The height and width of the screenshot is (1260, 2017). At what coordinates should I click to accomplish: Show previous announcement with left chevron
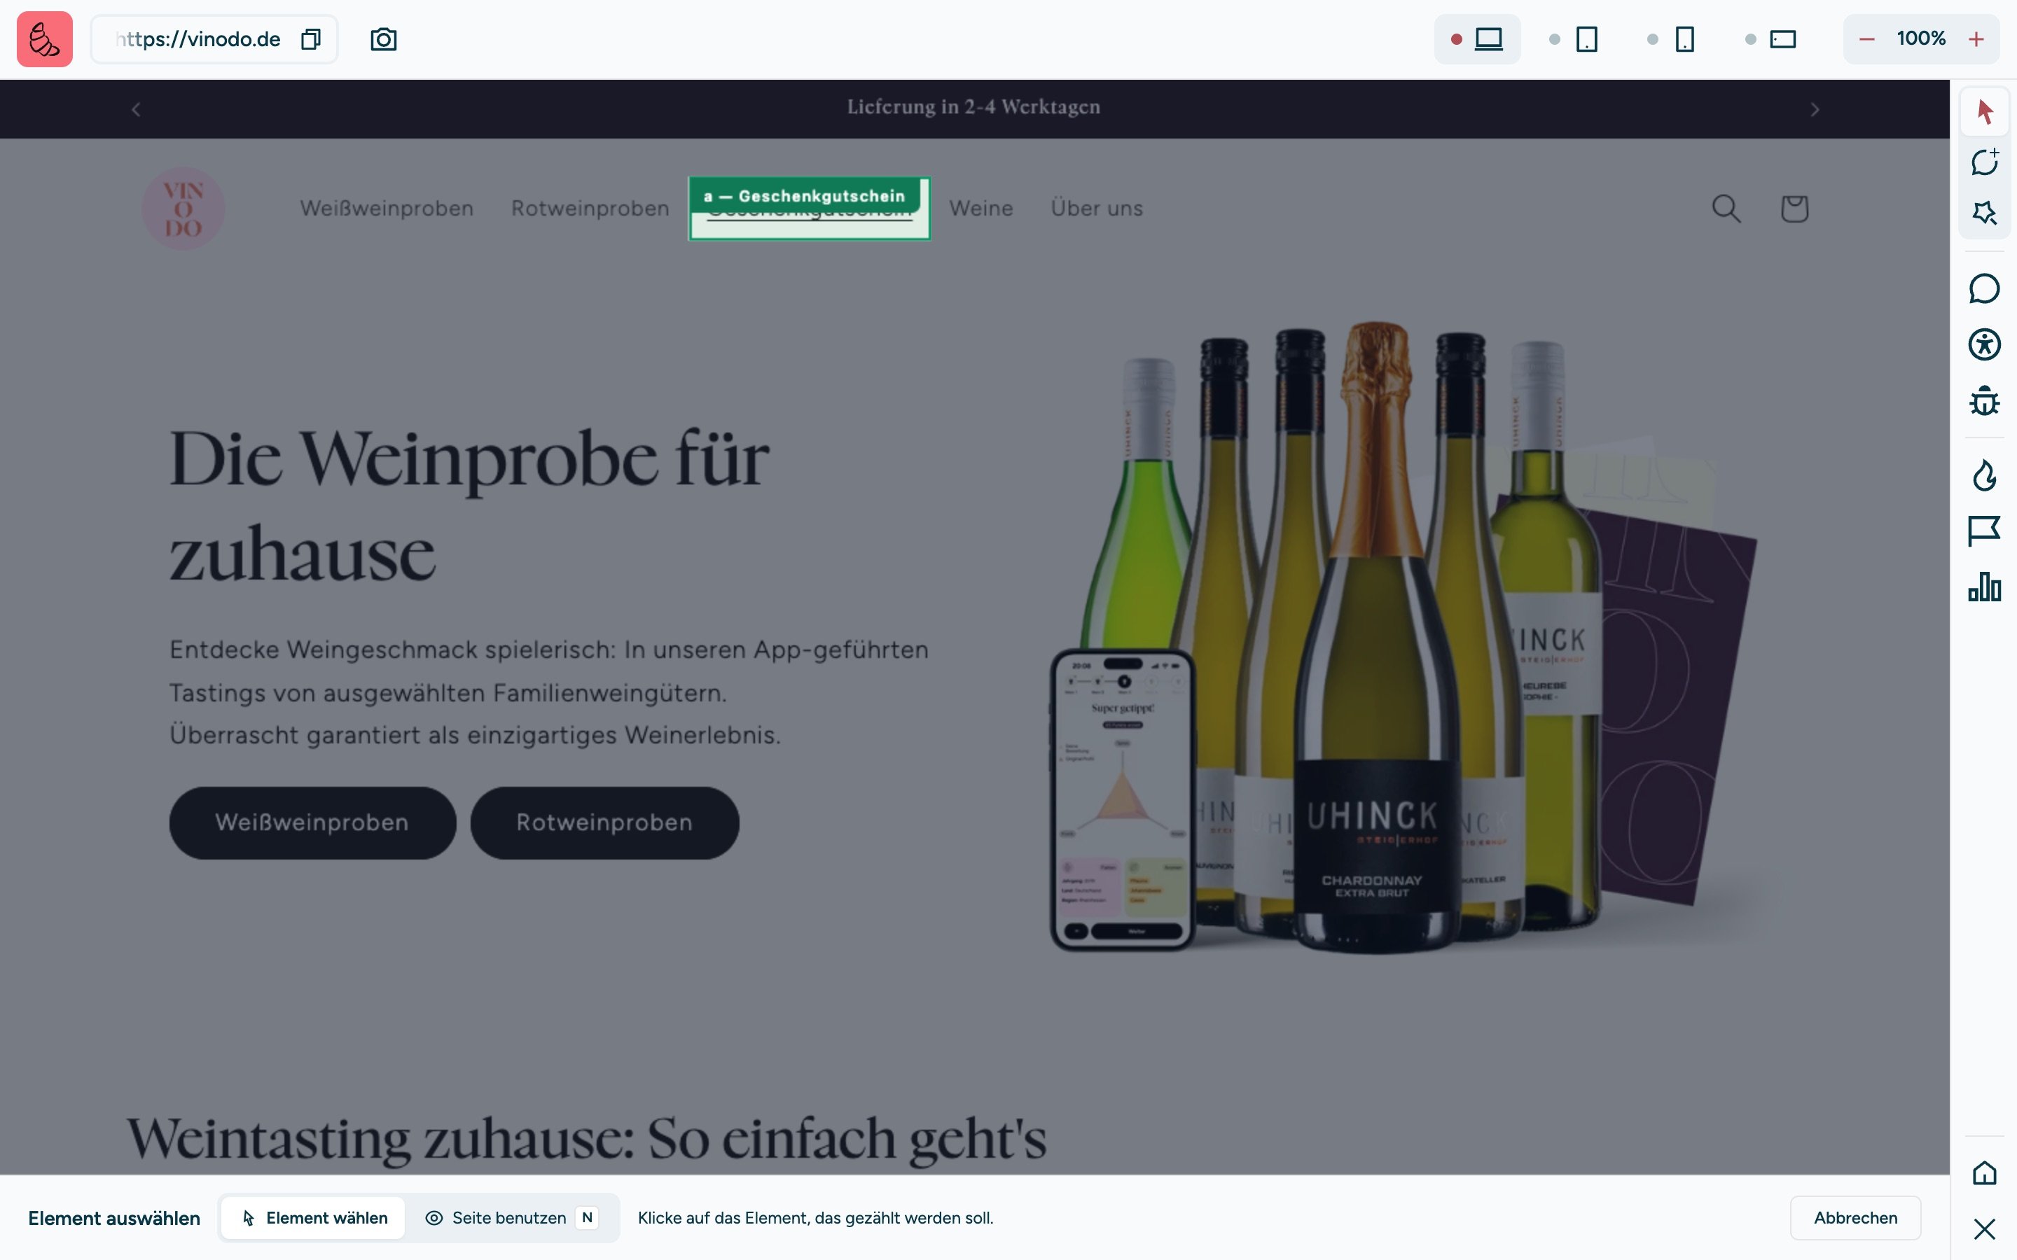(136, 109)
